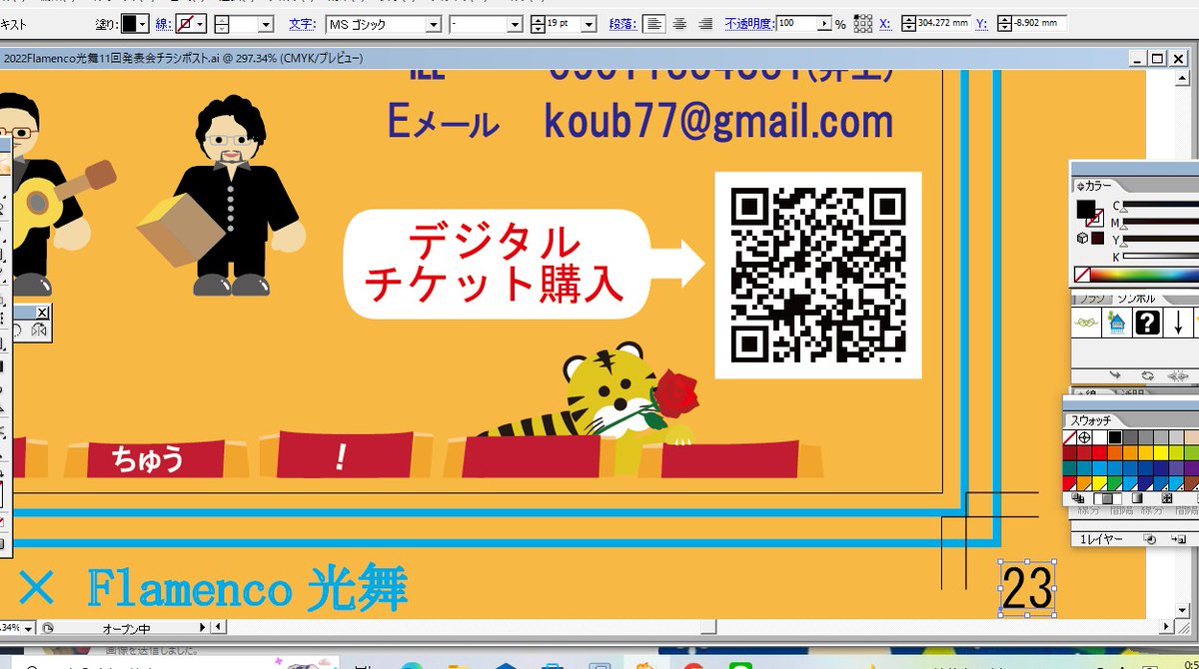Select the house symbol
1199x669 pixels.
[1117, 323]
